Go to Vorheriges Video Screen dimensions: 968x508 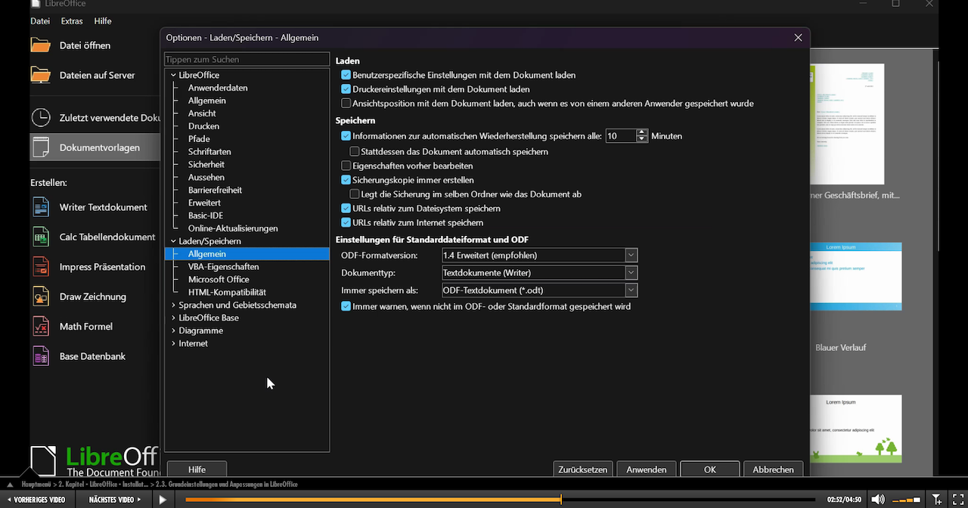[36, 500]
